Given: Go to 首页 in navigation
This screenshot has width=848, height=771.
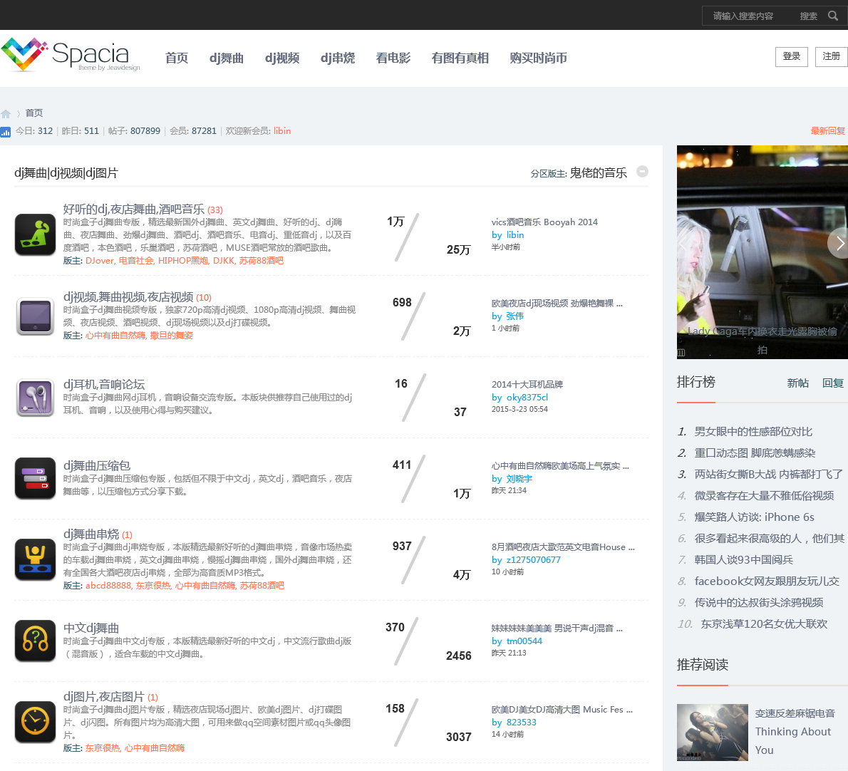Looking at the screenshot, I should point(177,58).
